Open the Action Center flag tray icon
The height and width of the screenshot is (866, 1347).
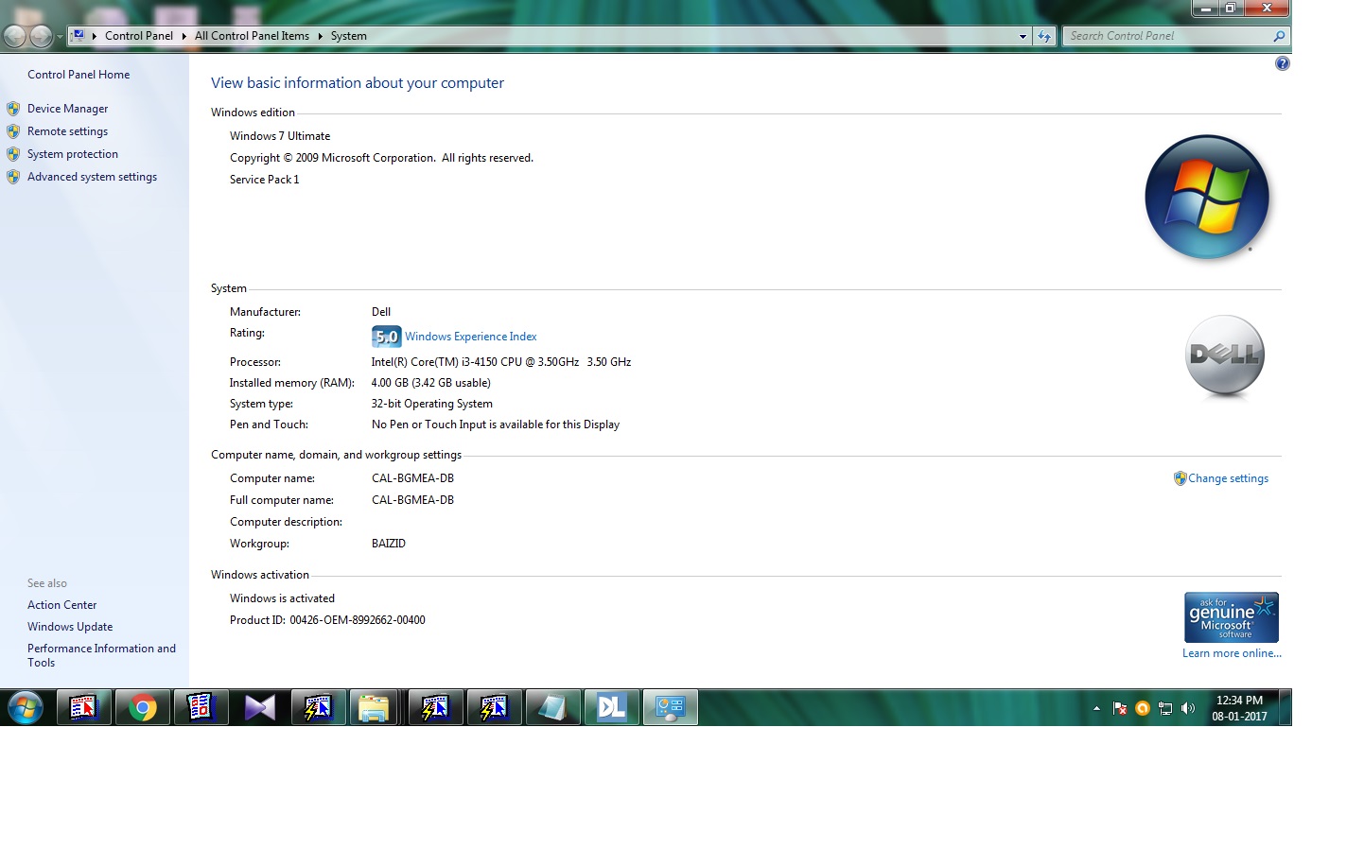point(1120,708)
